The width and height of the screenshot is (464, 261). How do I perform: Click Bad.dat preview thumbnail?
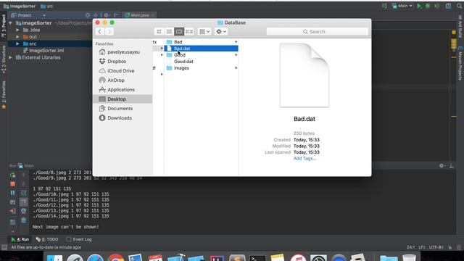tap(304, 75)
